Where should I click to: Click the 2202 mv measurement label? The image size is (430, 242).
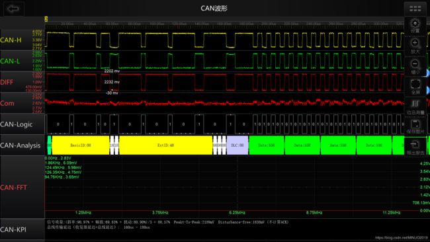(112, 71)
